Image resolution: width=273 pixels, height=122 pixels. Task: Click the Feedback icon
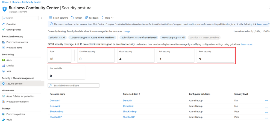click(x=86, y=18)
